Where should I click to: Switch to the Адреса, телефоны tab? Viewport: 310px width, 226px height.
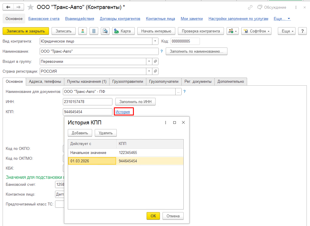coord(45,82)
